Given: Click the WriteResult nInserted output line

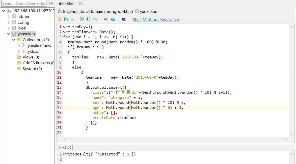Looking at the screenshot, I should (x=99, y=154).
